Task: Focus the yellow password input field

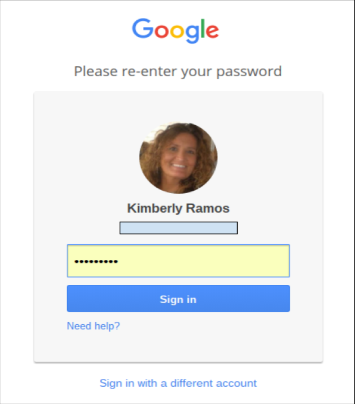Action: [x=178, y=261]
